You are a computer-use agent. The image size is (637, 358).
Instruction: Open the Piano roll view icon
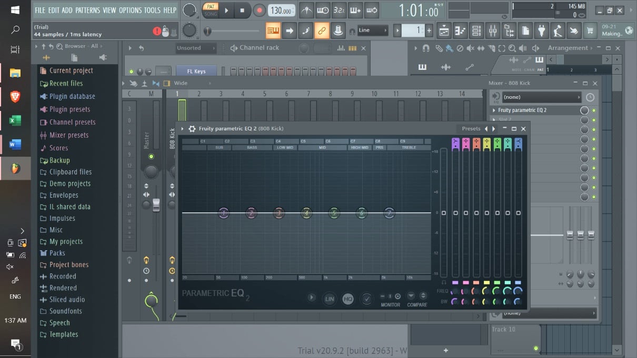tap(460, 31)
